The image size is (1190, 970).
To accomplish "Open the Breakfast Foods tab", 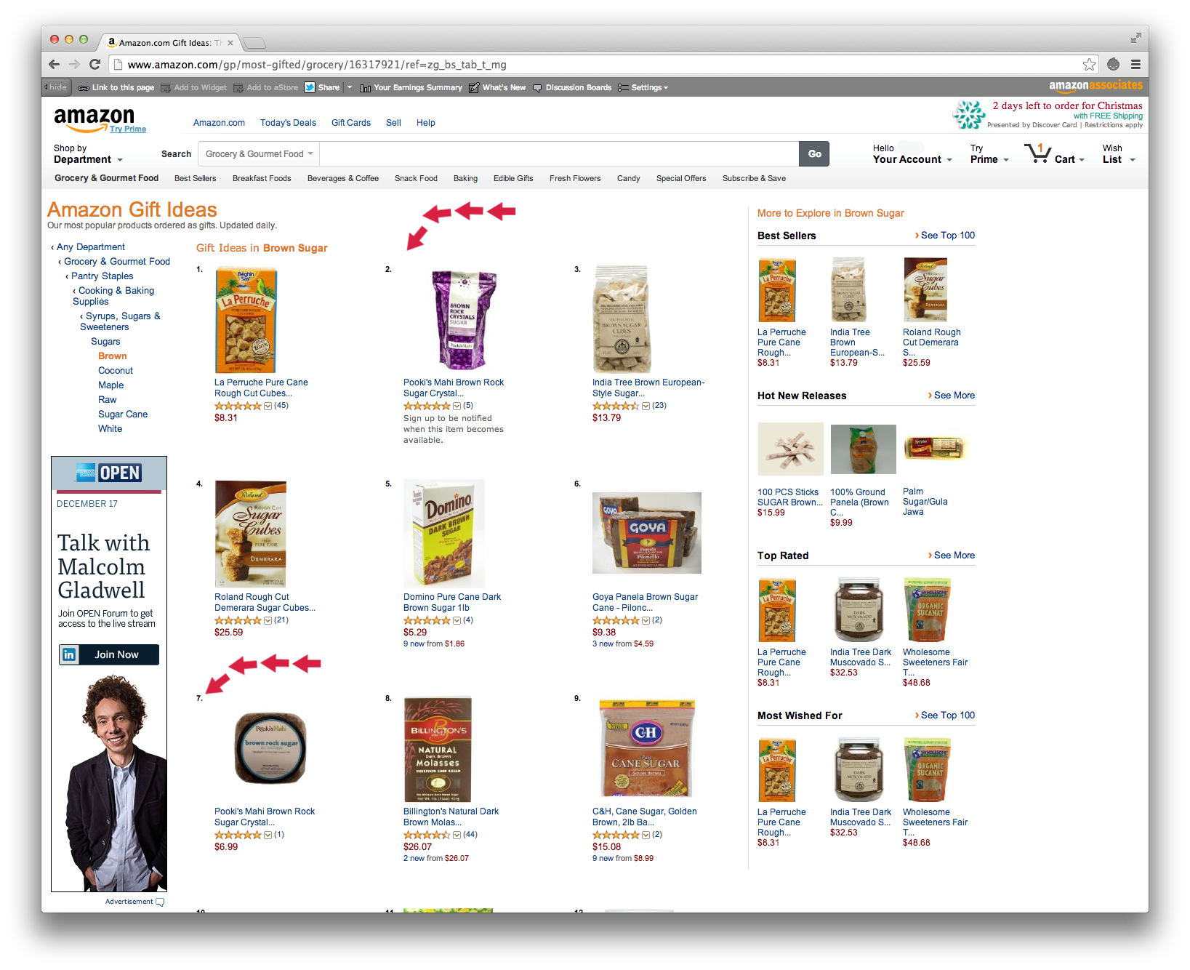I will (262, 178).
